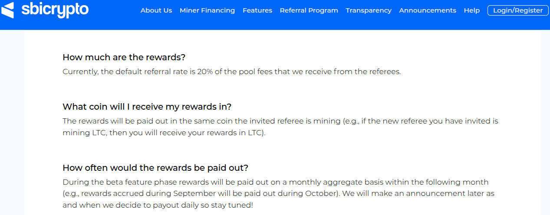Open the Features menu item
The width and height of the screenshot is (550, 215).
pyautogui.click(x=257, y=10)
